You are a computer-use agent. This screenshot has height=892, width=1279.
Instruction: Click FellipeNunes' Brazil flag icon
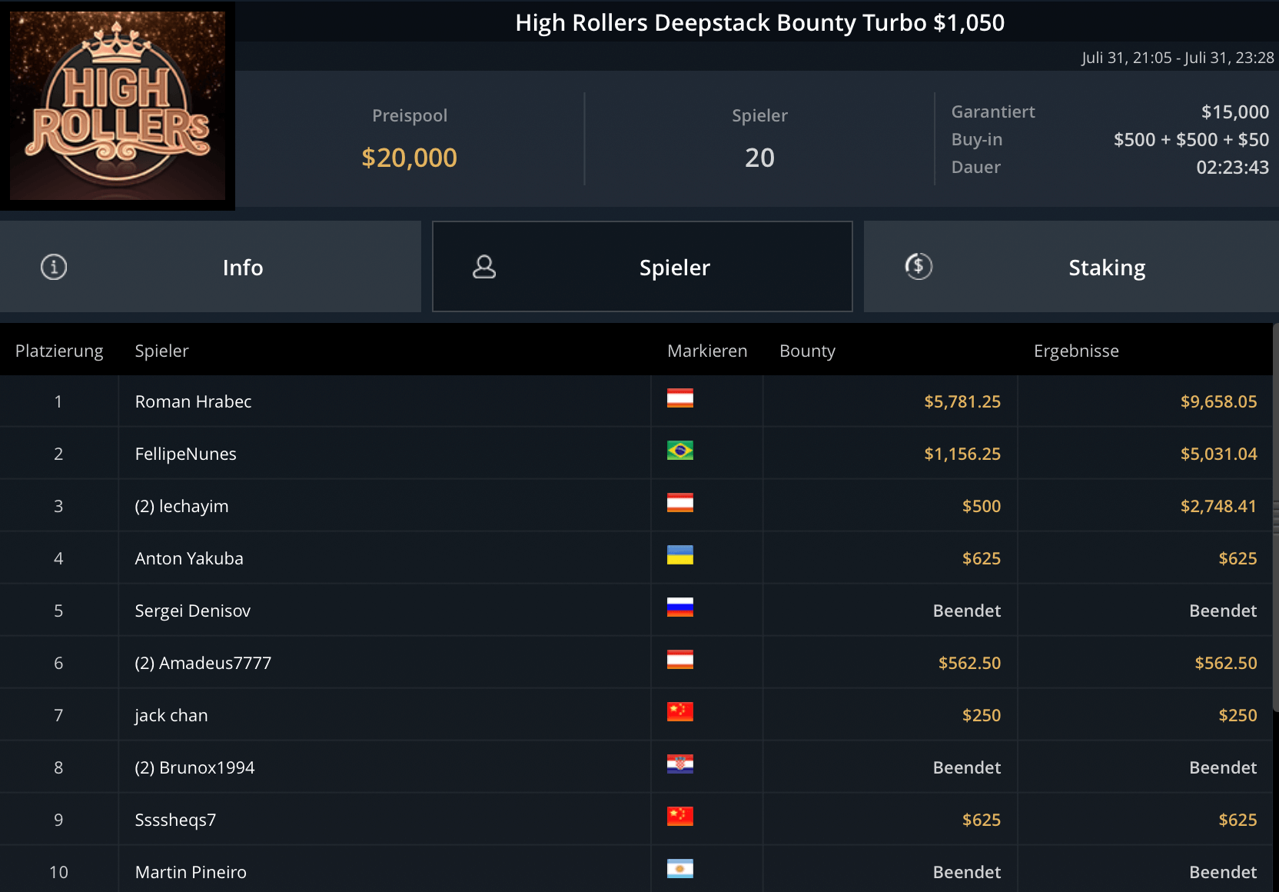click(x=679, y=451)
